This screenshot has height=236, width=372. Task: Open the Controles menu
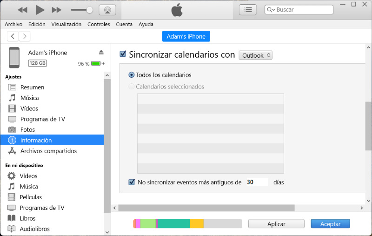pyautogui.click(x=99, y=24)
